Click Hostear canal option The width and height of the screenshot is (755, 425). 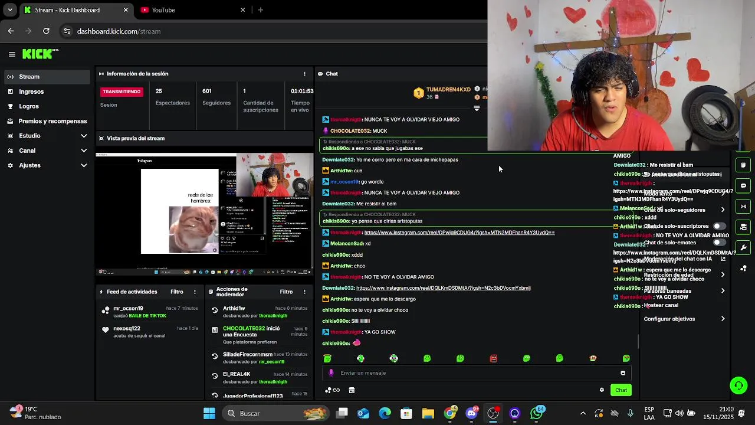point(661,305)
